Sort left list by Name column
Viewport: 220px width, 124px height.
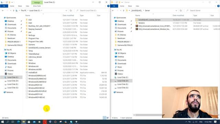[x=27, y=15]
